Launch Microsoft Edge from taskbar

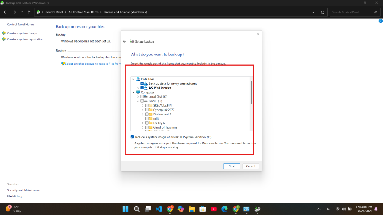pos(224,209)
